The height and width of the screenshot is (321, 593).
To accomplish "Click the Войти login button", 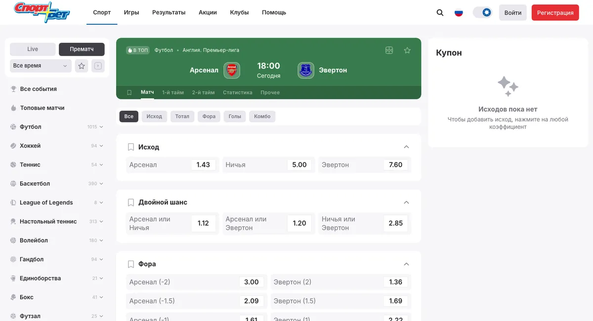I will coord(513,12).
